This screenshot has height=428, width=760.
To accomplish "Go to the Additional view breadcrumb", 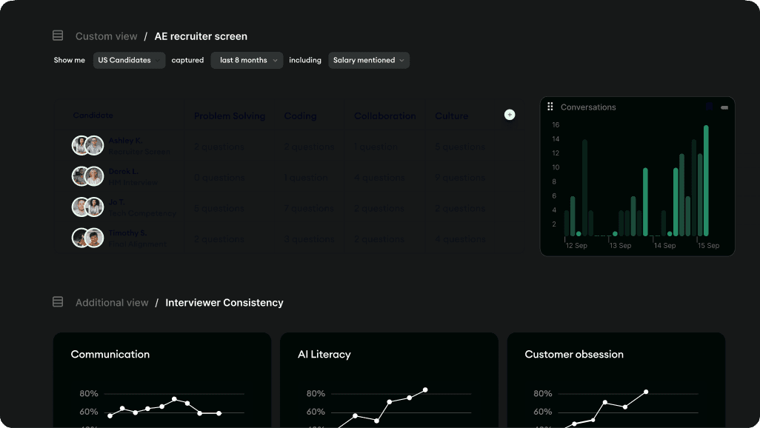I will click(x=112, y=303).
